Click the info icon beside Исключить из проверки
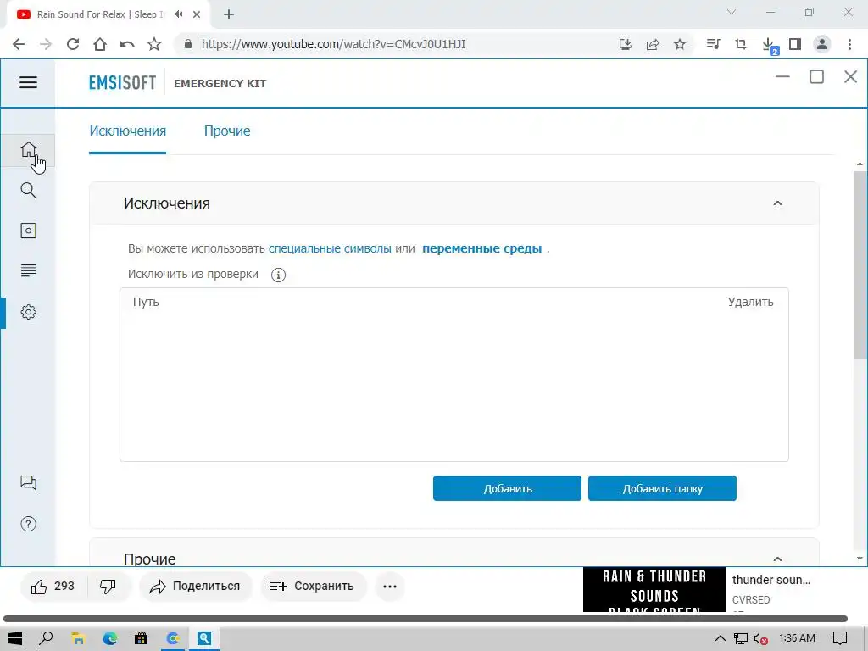This screenshot has width=868, height=651. point(278,275)
